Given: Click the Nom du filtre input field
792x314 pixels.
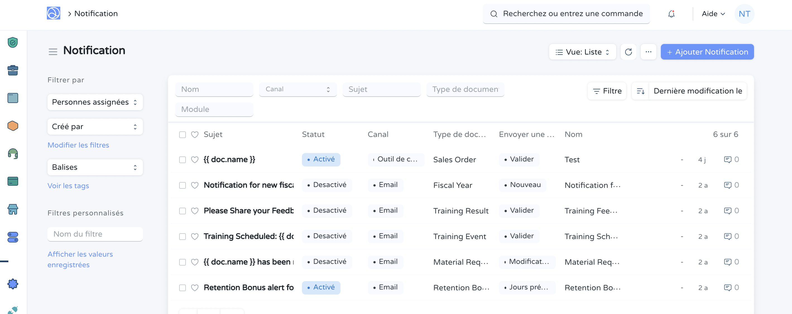Looking at the screenshot, I should pyautogui.click(x=95, y=234).
